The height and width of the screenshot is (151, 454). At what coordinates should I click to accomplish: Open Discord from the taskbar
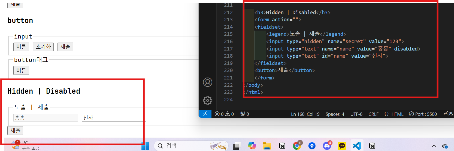click(327, 146)
